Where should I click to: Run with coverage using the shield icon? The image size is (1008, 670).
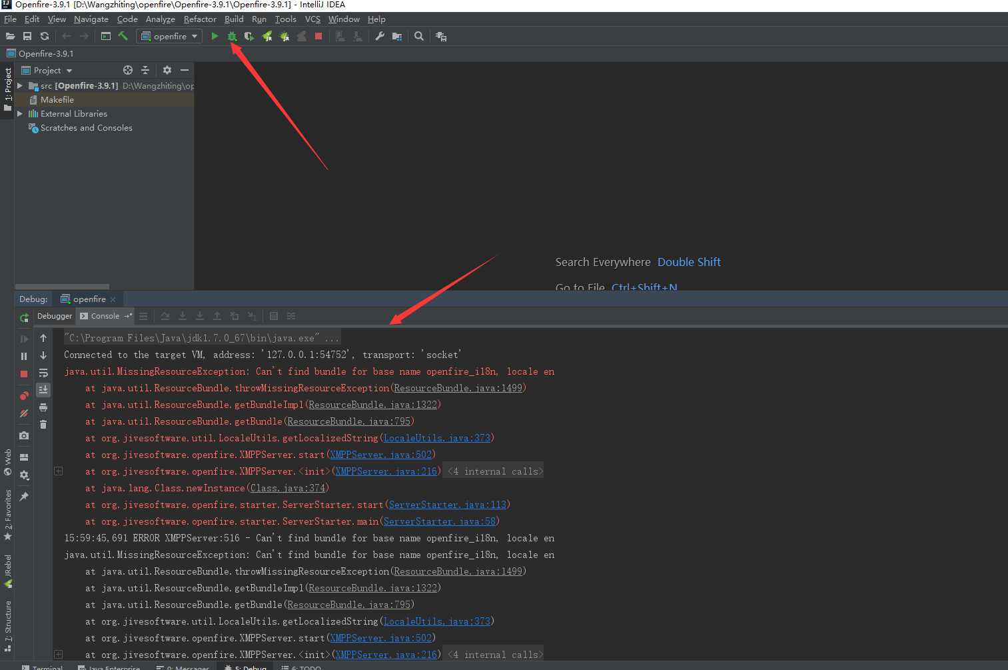tap(249, 36)
